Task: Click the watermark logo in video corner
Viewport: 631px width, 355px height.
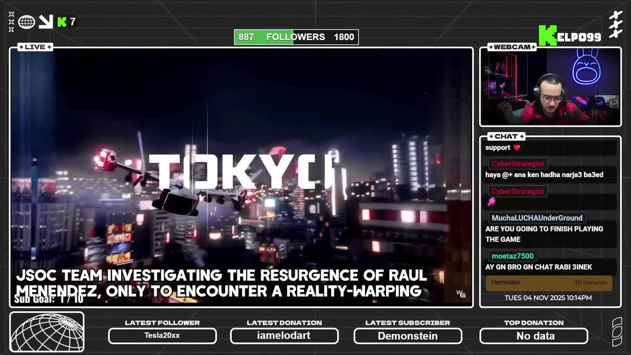Action: [x=461, y=294]
